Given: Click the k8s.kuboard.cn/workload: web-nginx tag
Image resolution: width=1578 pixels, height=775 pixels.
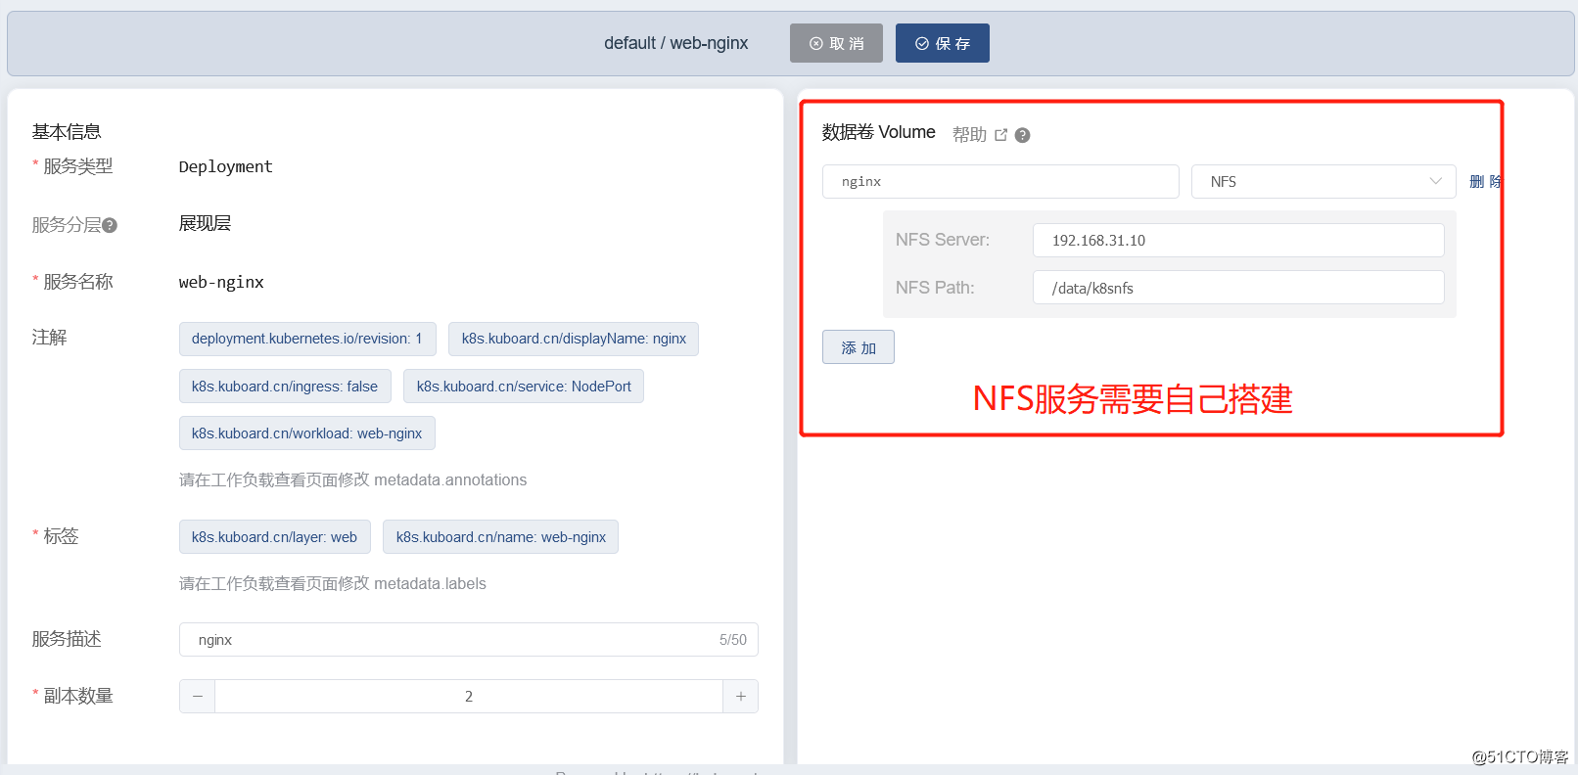Looking at the screenshot, I should tap(307, 433).
